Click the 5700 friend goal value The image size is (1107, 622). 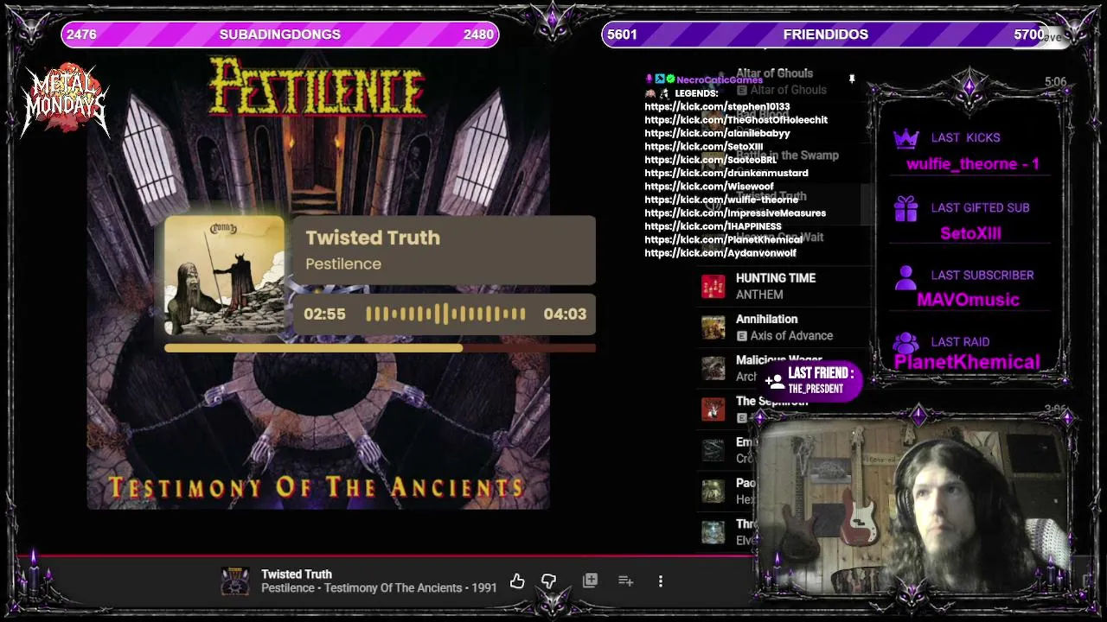click(x=1029, y=35)
